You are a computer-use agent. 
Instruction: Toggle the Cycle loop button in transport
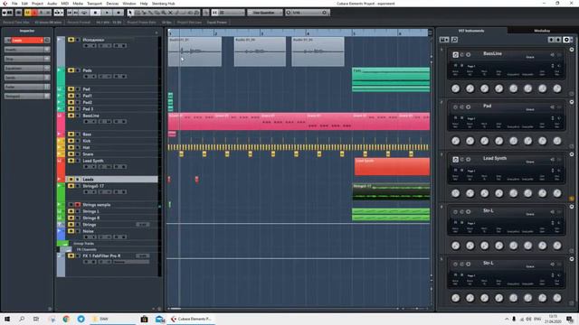tap(84, 13)
